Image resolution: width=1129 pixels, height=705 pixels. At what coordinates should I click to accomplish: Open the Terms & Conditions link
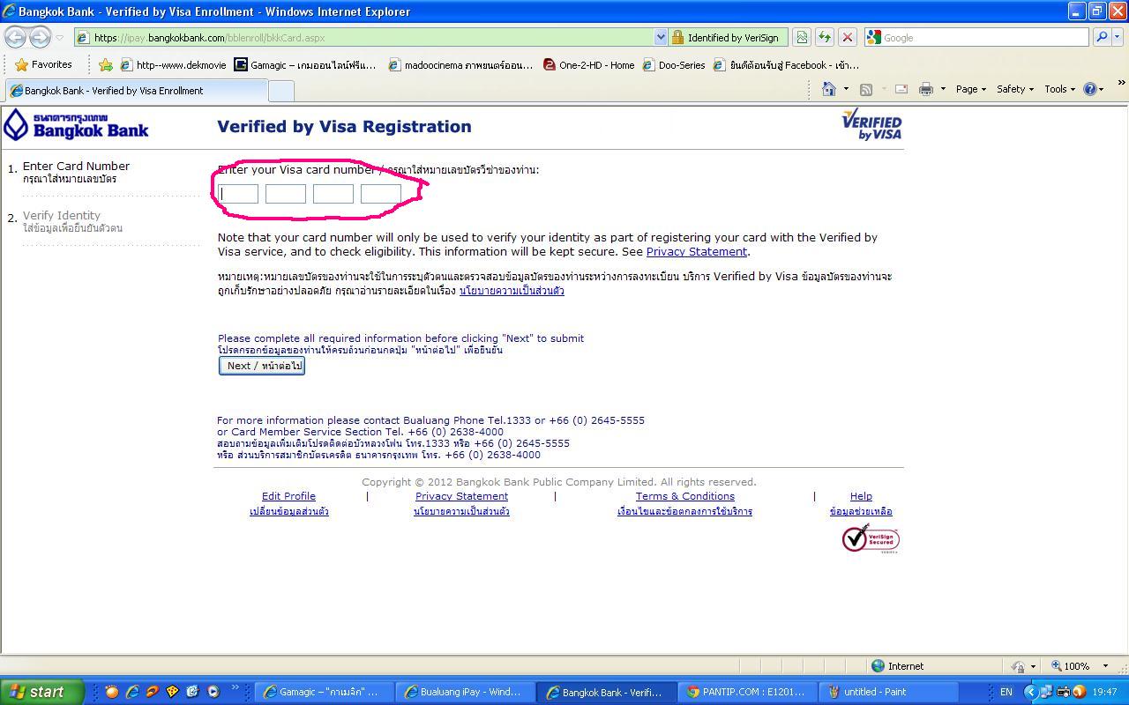point(685,496)
